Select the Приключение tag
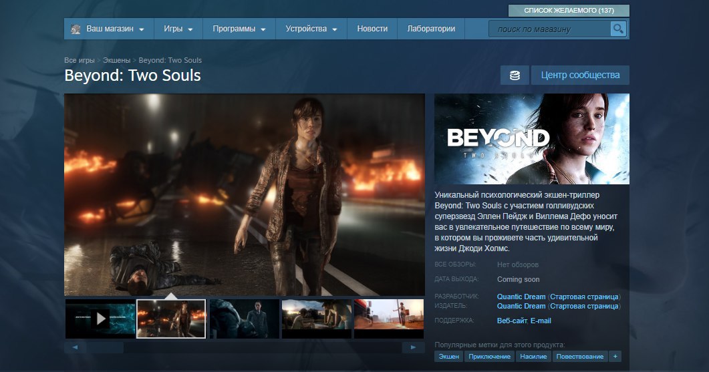This screenshot has width=709, height=372. tap(489, 356)
